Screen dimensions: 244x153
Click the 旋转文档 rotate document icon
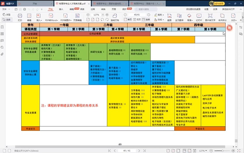(115, 17)
